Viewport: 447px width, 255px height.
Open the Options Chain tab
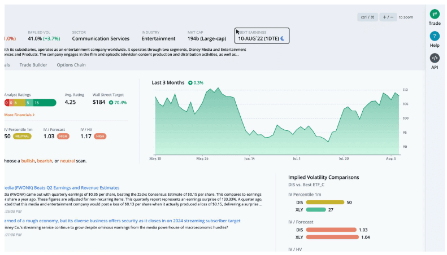pyautogui.click(x=71, y=65)
